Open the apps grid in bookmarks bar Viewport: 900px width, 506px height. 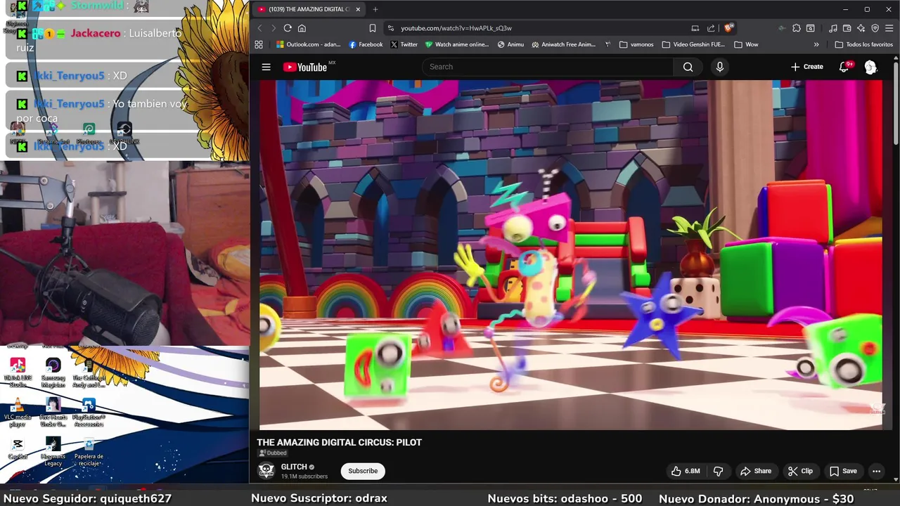pyautogui.click(x=259, y=44)
